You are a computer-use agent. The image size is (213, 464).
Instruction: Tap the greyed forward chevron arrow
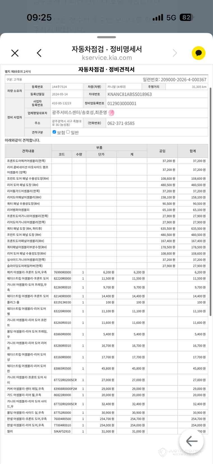click(x=175, y=53)
